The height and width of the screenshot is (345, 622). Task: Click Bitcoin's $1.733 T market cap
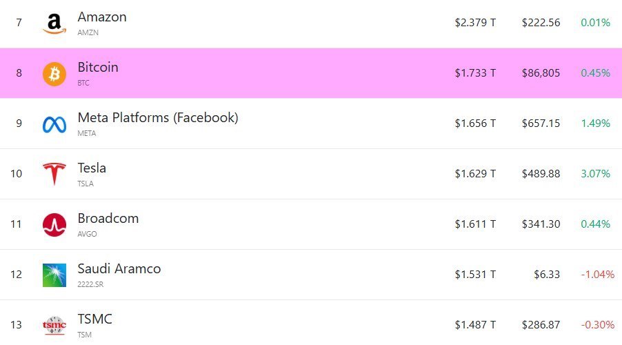point(475,72)
